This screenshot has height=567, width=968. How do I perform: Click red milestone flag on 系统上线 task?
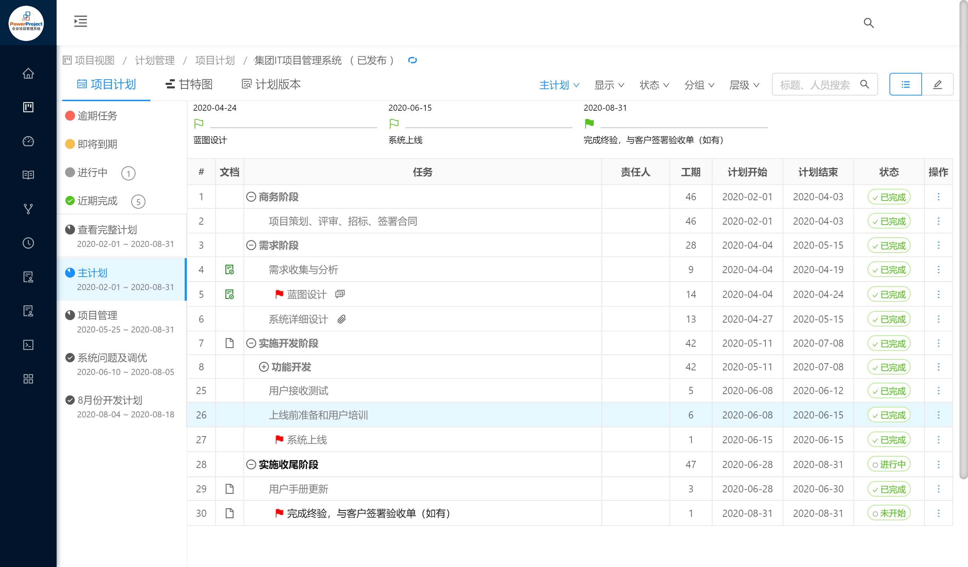point(279,439)
